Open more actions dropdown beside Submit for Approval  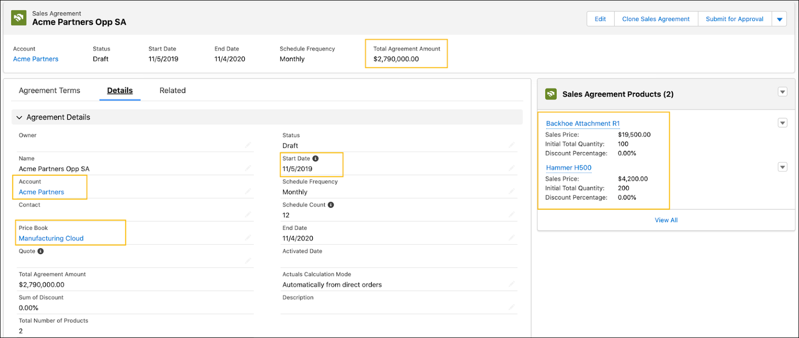(780, 19)
